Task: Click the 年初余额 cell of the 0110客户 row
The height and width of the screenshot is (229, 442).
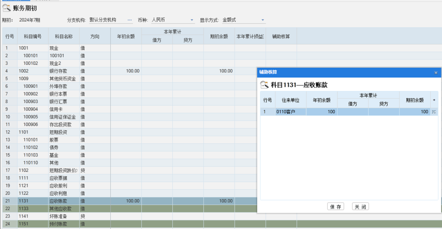Action: click(322, 112)
